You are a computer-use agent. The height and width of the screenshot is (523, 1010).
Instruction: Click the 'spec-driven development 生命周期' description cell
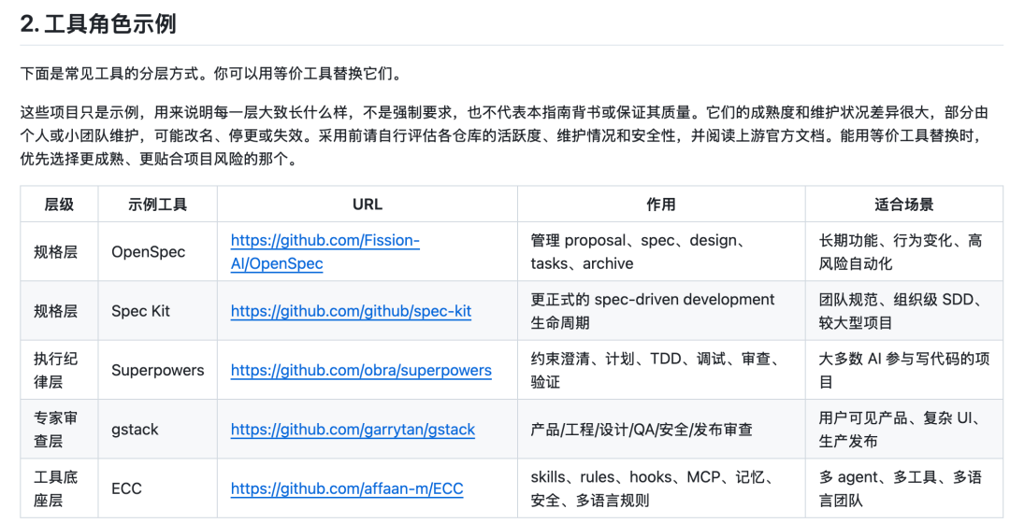coord(661,311)
